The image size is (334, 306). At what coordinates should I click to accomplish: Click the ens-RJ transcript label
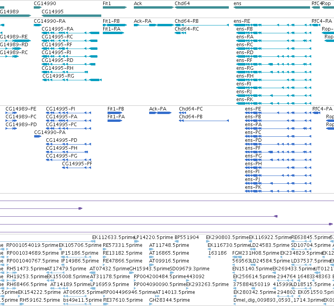click(x=244, y=92)
